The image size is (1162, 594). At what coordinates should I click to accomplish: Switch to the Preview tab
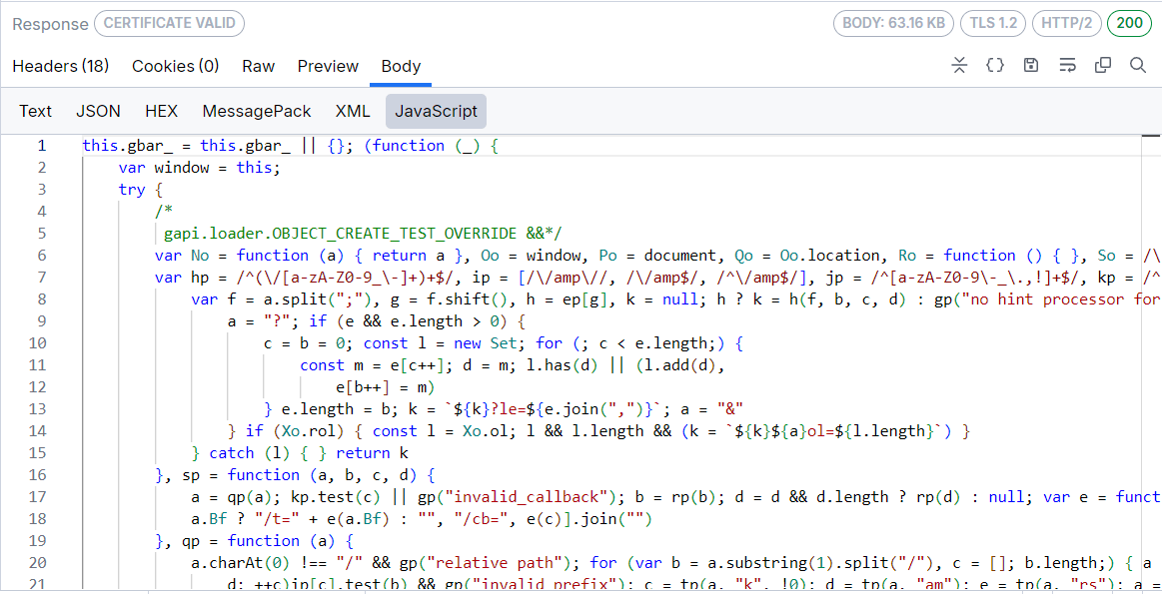[x=328, y=66]
